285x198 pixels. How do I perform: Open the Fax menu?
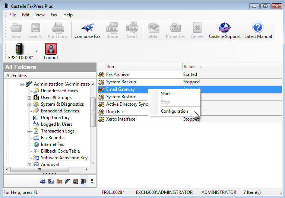[x=54, y=15]
